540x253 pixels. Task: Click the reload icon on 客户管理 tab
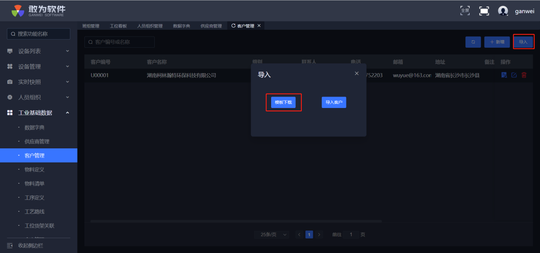point(233,26)
